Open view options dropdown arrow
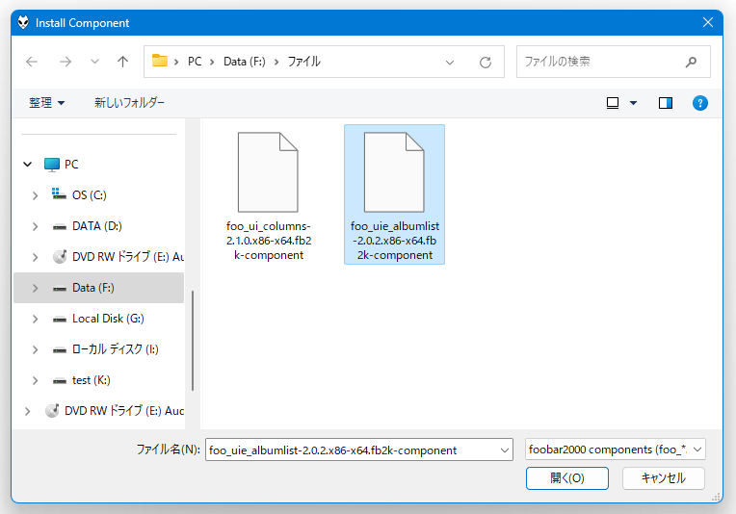Image resolution: width=736 pixels, height=514 pixels. pos(633,103)
